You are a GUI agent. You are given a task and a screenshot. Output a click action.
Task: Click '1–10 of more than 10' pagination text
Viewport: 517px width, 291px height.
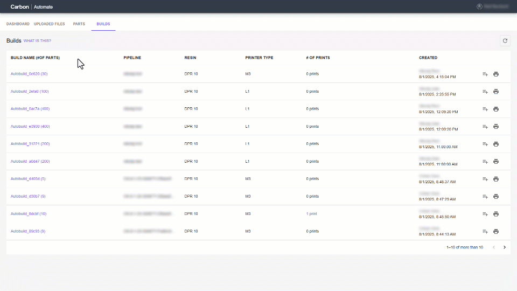[465, 247]
